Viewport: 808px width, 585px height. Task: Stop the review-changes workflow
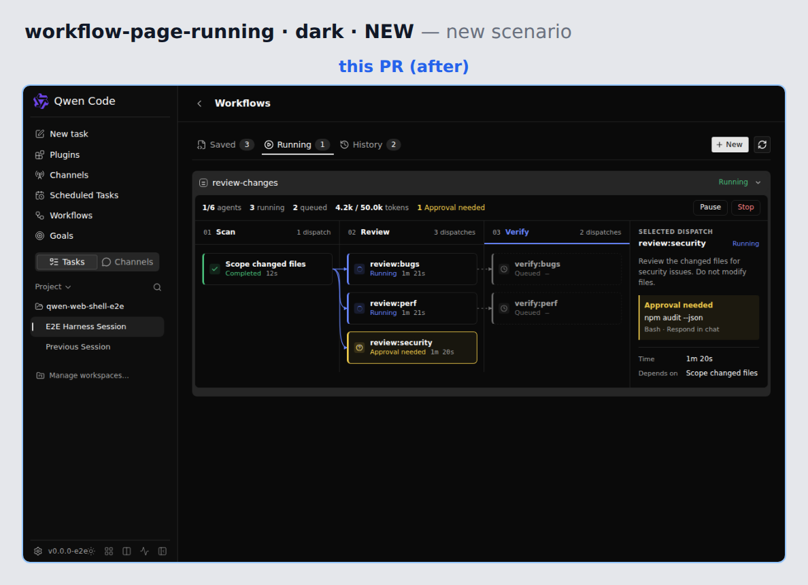(x=745, y=207)
